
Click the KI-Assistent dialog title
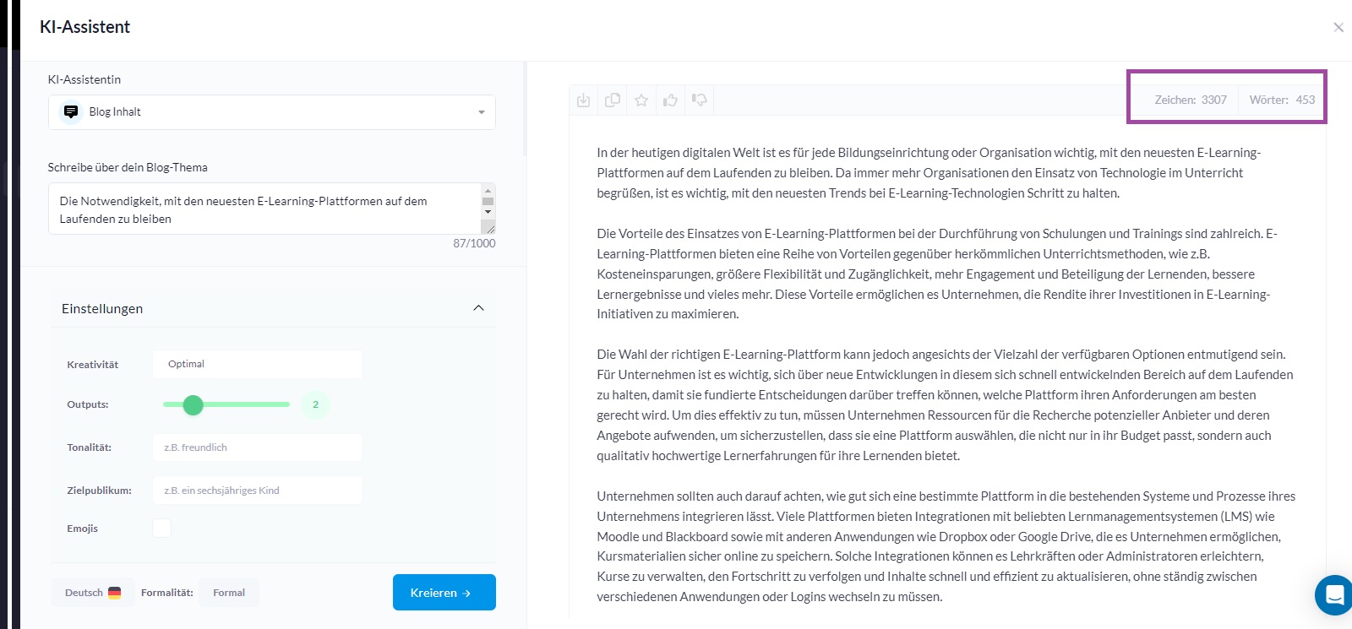coord(84,27)
